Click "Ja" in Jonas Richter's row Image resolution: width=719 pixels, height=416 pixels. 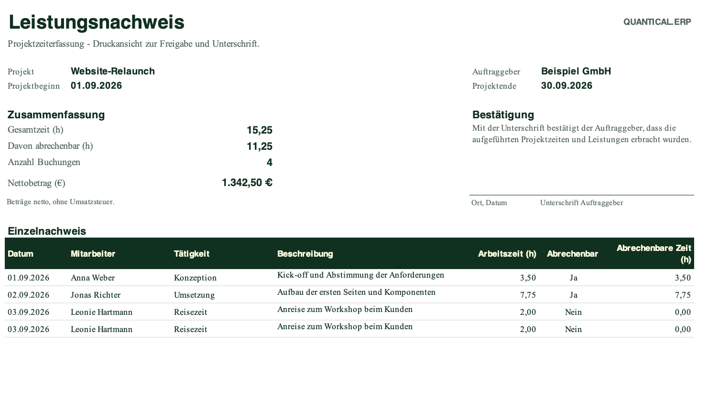coord(573,295)
